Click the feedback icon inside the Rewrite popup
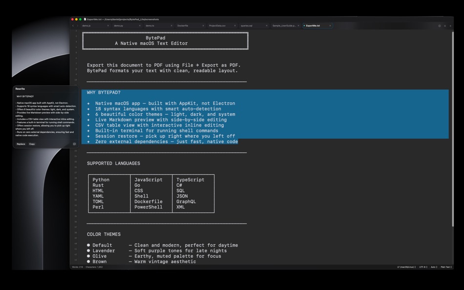464x290 pixels. pos(75,144)
